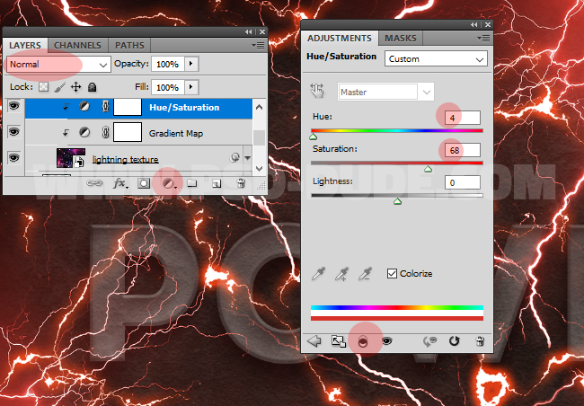Select the on-image targeted adjustment hand tool
The image size is (584, 406).
316,91
